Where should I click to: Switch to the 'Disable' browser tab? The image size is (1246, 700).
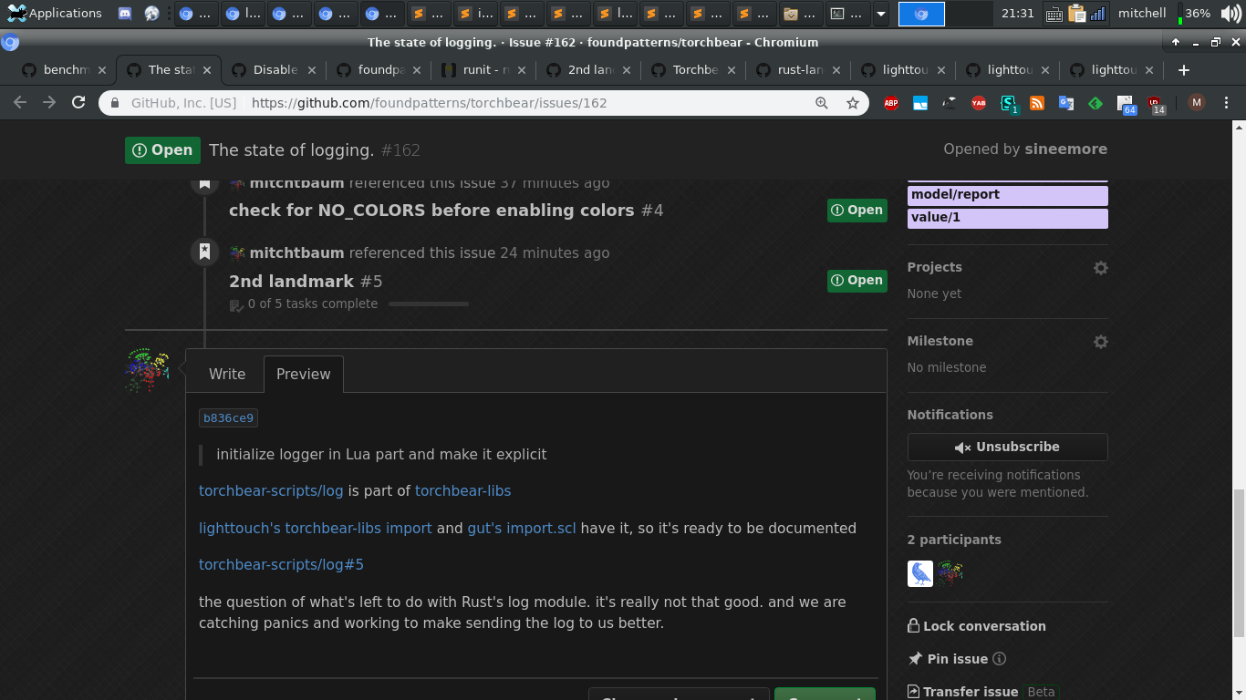pyautogui.click(x=274, y=70)
